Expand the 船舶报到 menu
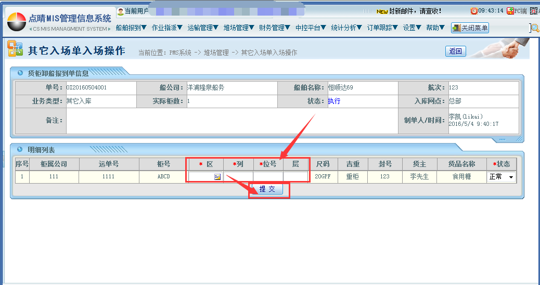This screenshot has width=540, height=285. [131, 28]
